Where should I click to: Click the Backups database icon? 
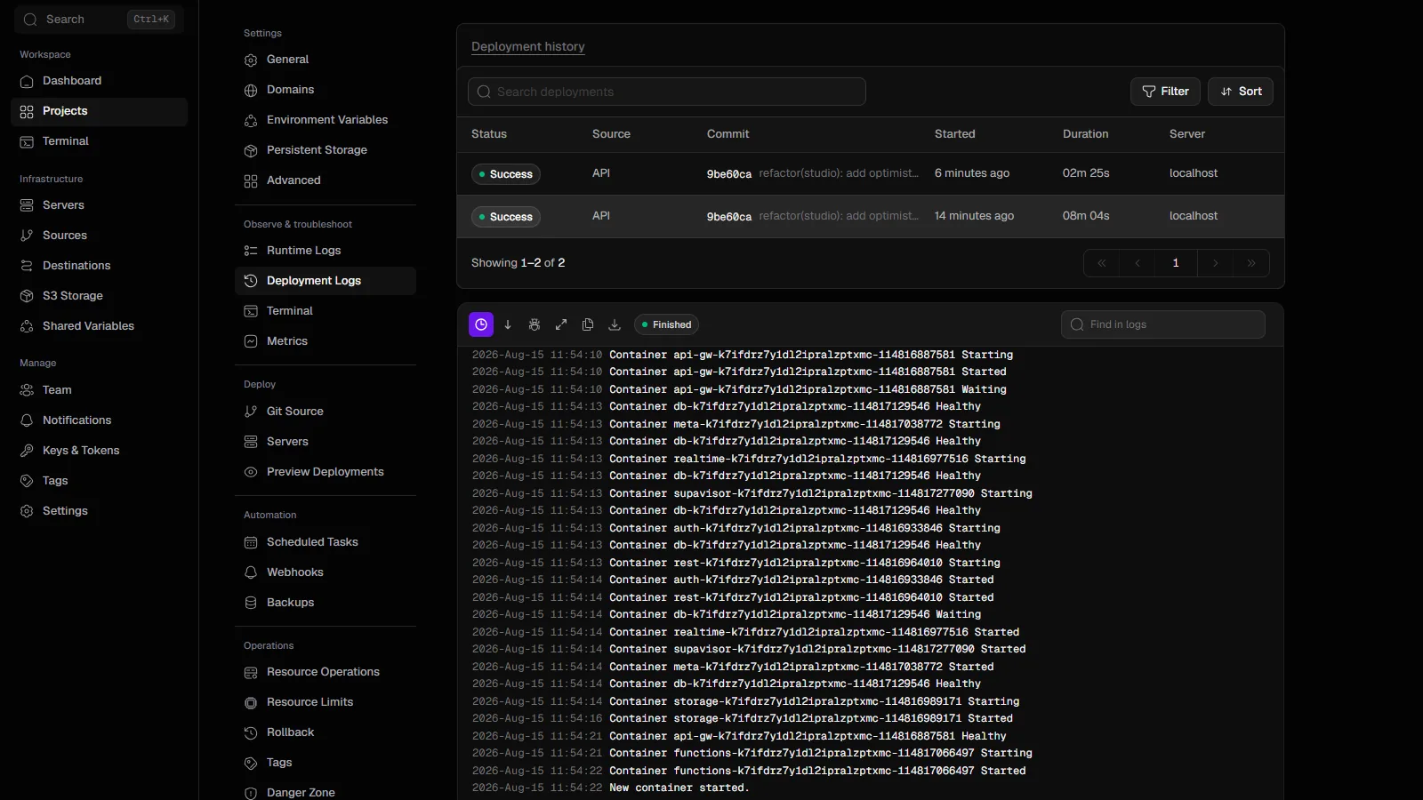click(251, 603)
